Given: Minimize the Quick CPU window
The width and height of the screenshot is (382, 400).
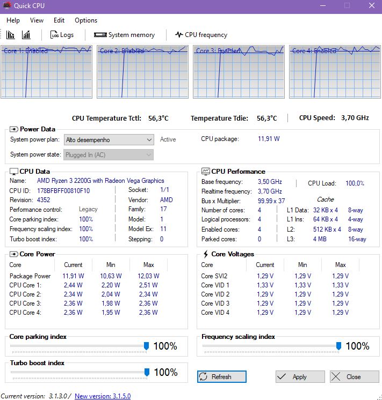Looking at the screenshot, I should click(x=323, y=5).
